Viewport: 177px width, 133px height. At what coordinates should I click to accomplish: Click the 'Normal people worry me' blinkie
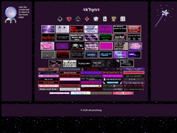112,73
